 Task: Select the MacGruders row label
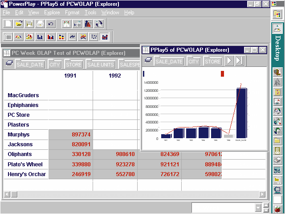23,95
